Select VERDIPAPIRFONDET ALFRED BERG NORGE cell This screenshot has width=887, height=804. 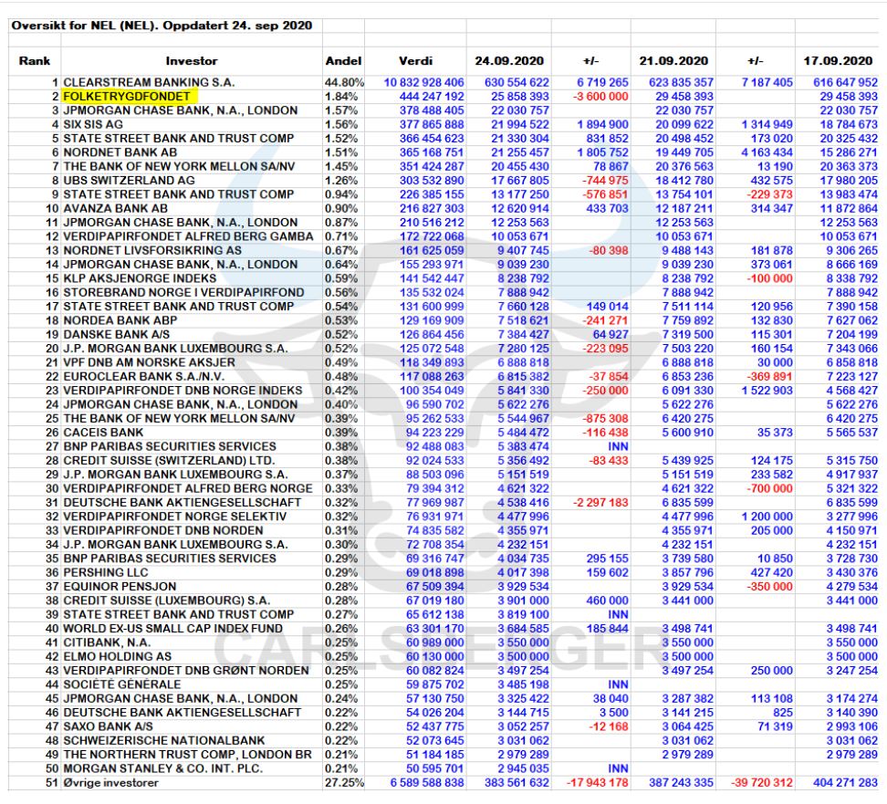coord(188,489)
